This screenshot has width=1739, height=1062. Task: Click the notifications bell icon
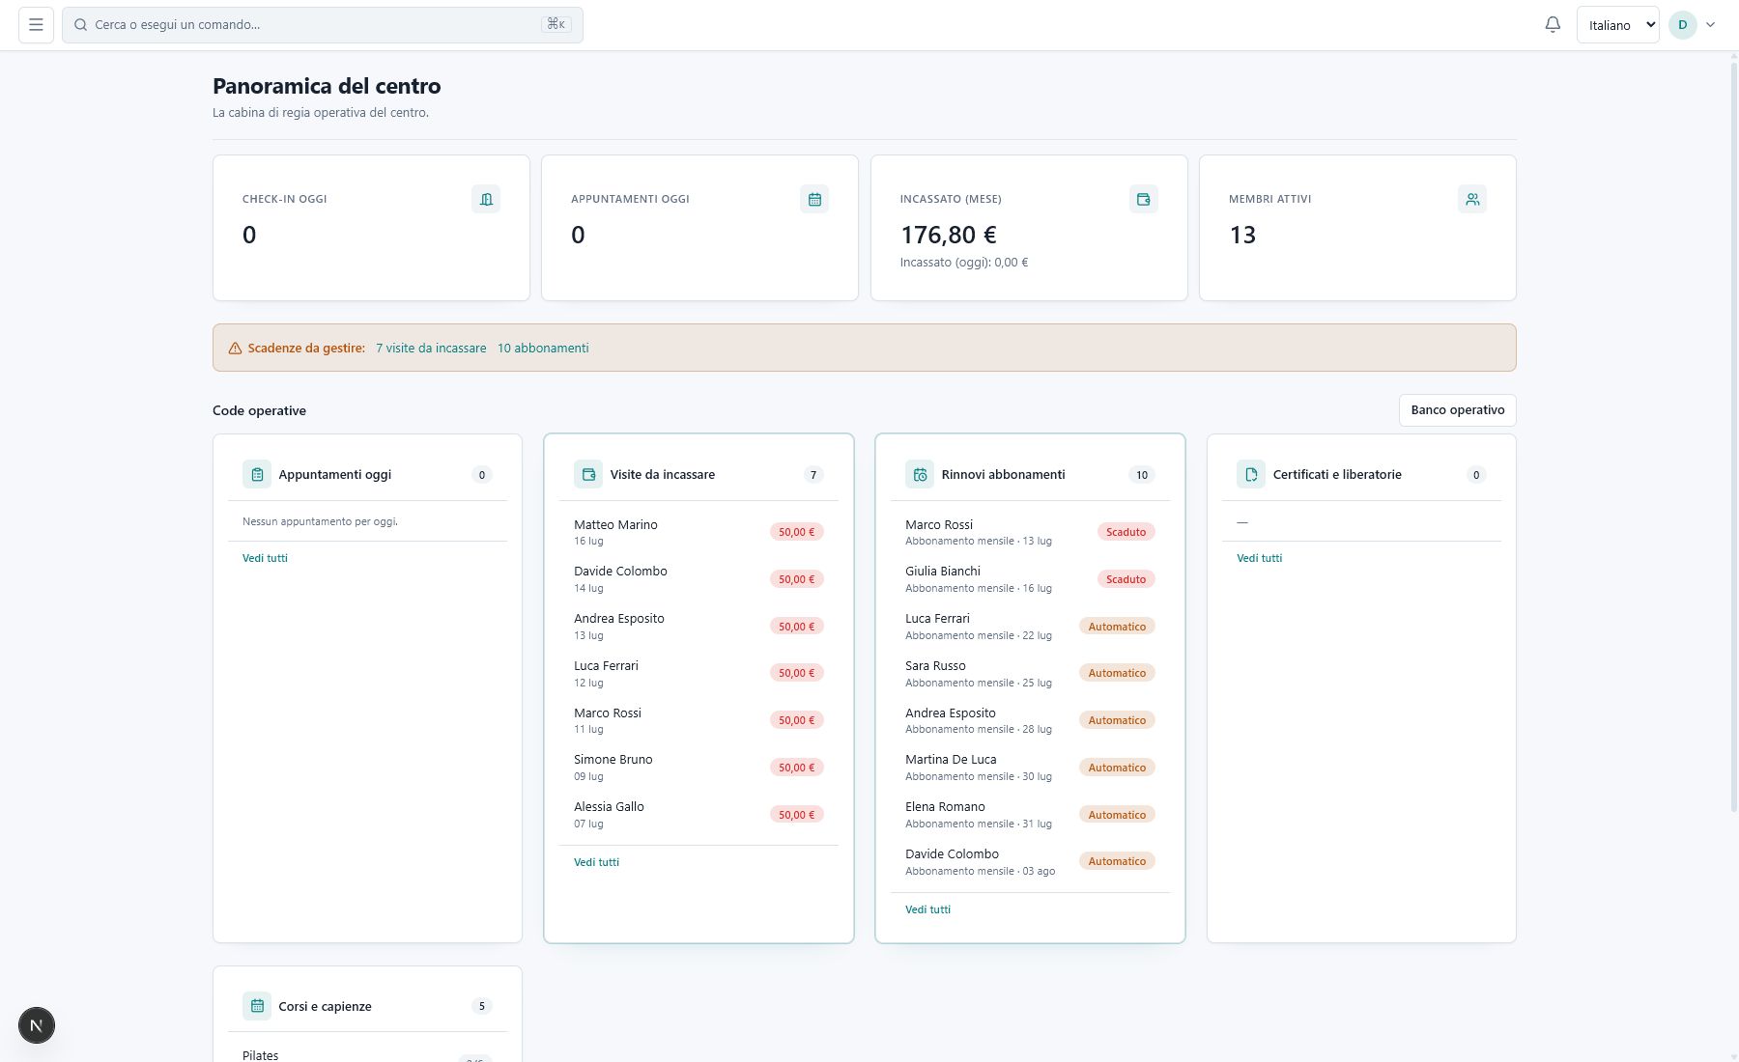click(x=1553, y=25)
